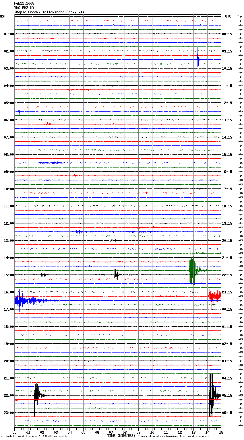Click the "15" tick on the bottom minutes axis
The width and height of the screenshot is (244, 440).
pyautogui.click(x=221, y=432)
